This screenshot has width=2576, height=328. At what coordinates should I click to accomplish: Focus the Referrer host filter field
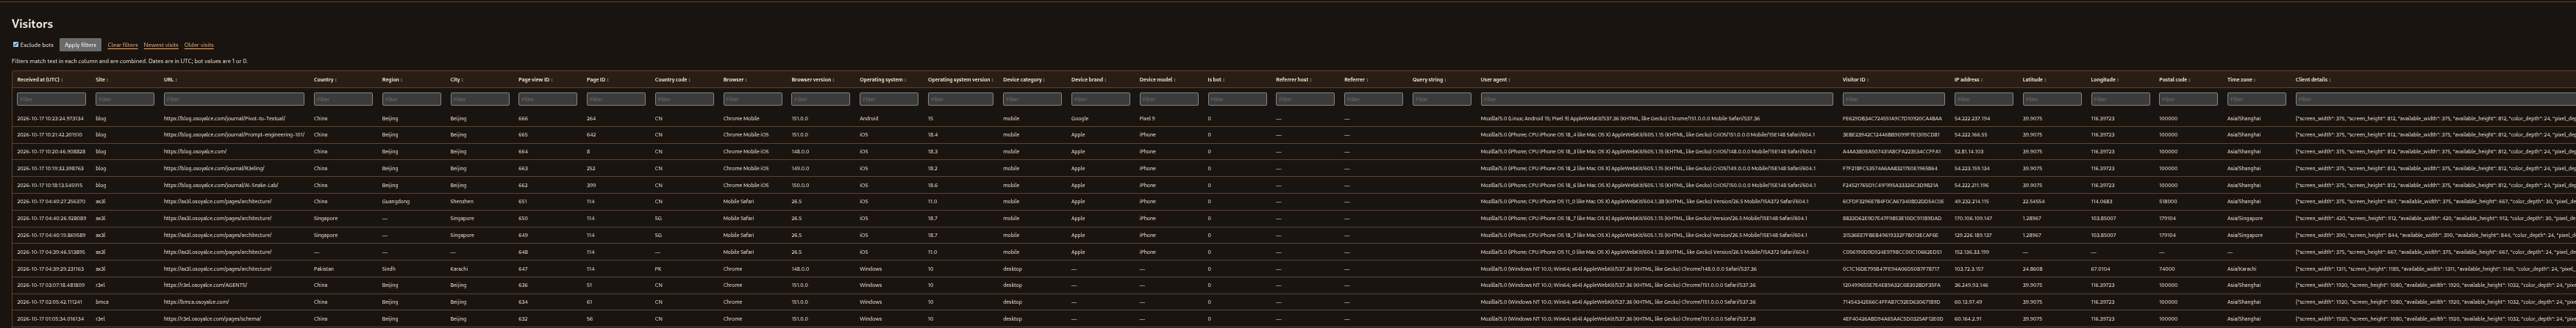pyautogui.click(x=1305, y=99)
